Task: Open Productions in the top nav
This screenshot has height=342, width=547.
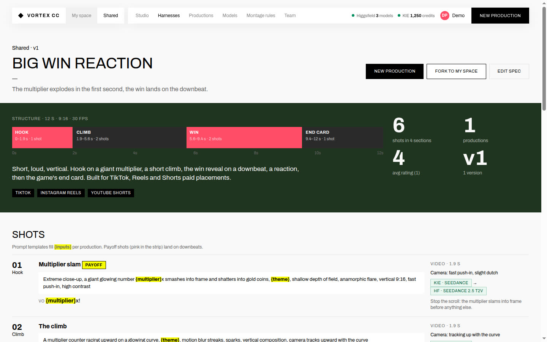Action: (201, 16)
